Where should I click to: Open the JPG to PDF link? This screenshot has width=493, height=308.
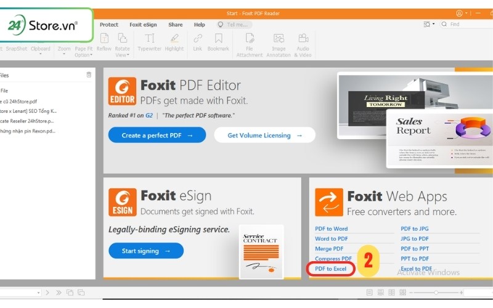click(414, 238)
